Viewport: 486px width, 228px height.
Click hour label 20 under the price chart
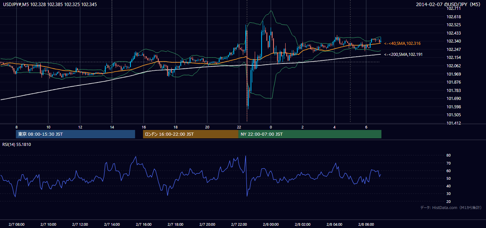click(207, 127)
